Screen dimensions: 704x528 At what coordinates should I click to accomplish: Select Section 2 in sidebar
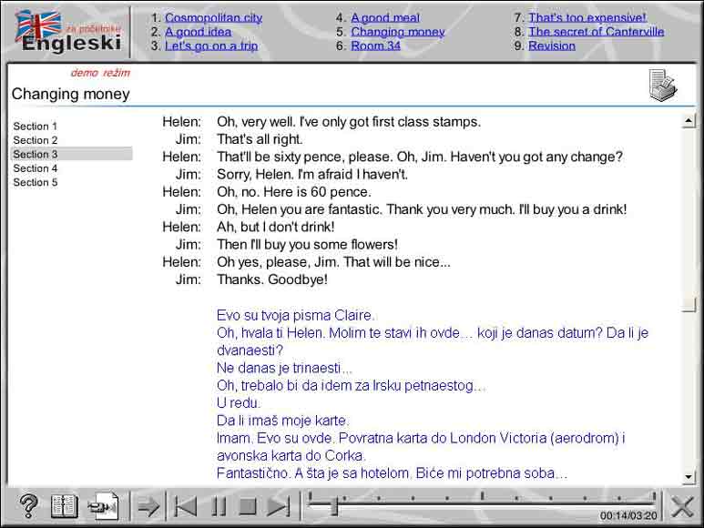tap(35, 140)
